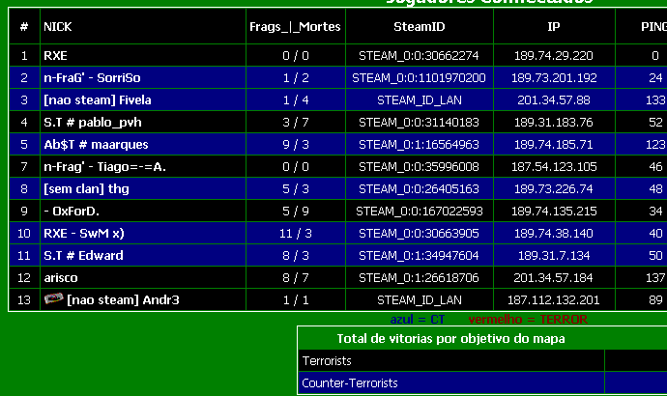Select the Frags_|_Mortes column header
667x396 pixels.
click(295, 27)
